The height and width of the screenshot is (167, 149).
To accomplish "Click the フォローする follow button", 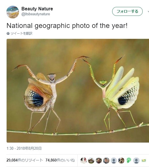I will coord(127,12).
